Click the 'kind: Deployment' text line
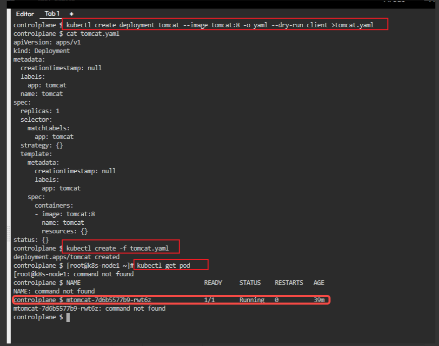Screen dimensions: 439x346 (x=44, y=51)
